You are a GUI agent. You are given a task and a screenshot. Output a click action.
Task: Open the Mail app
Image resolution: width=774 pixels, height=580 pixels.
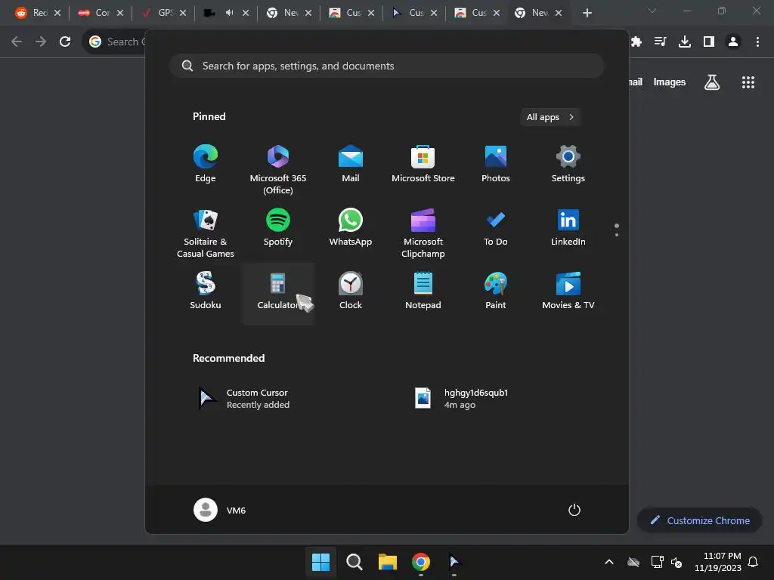[351, 165]
